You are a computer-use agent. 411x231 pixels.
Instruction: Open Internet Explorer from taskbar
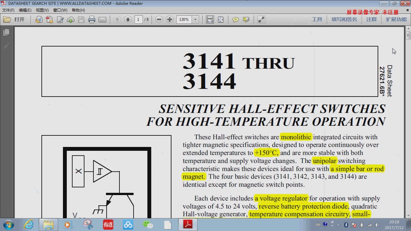point(29,225)
